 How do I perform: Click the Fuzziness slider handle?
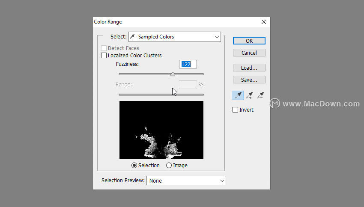pos(173,74)
